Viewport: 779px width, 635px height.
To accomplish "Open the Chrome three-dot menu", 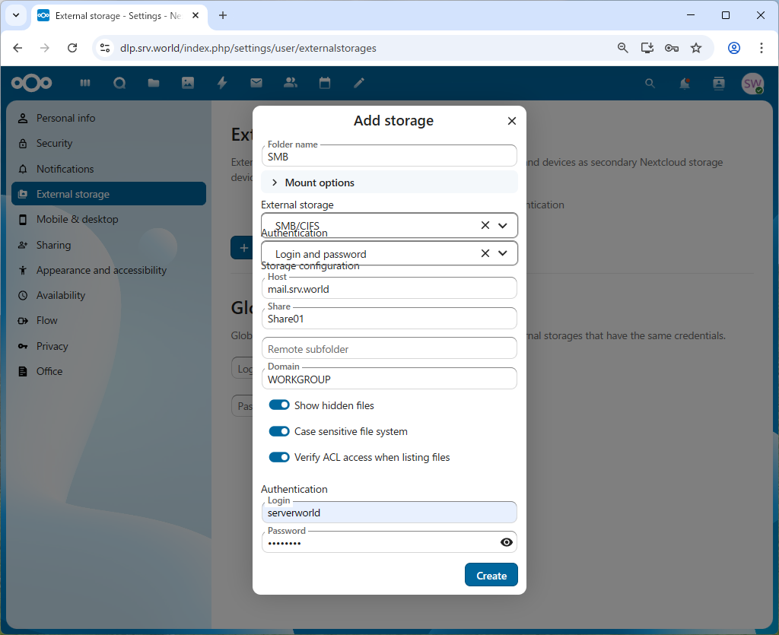I will 761,48.
